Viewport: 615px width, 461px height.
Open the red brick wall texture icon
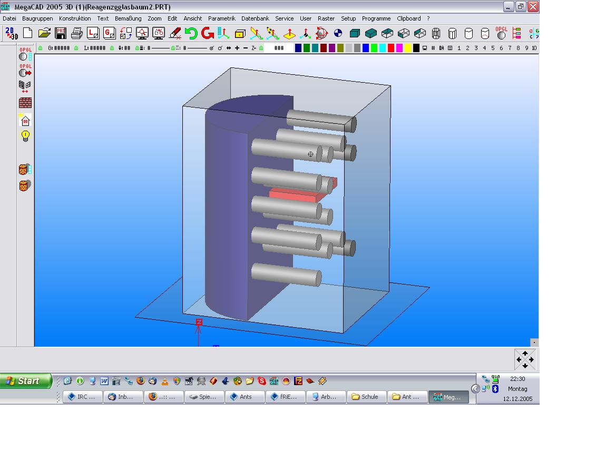tap(25, 102)
